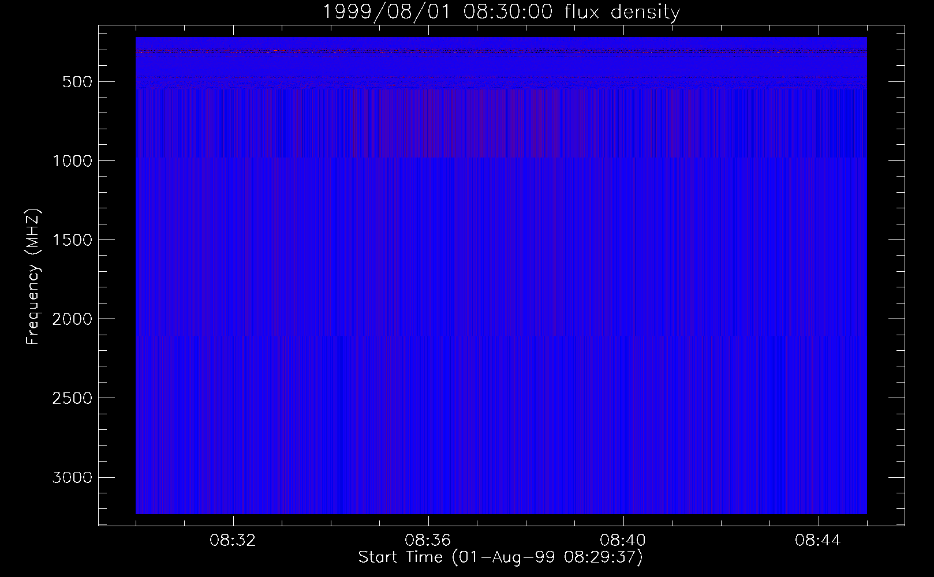Click the 08:40 time tick label
Image resolution: width=934 pixels, height=577 pixels.
[623, 541]
